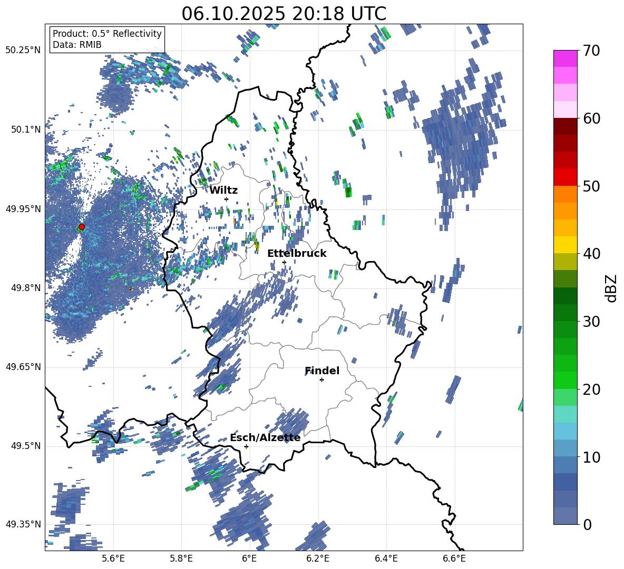The image size is (624, 569).
Task: Click the orange colorbar segment below 50
Action: point(565,194)
